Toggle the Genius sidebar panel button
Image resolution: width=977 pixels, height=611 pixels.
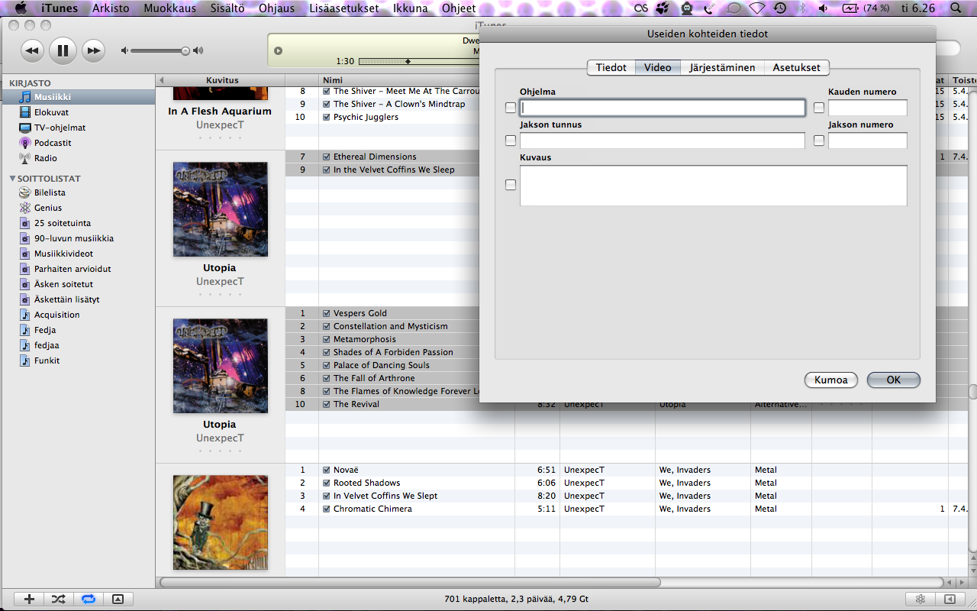point(950,600)
